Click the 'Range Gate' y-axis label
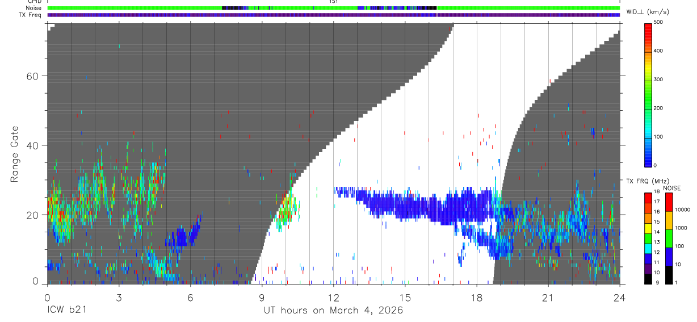 tap(15, 154)
